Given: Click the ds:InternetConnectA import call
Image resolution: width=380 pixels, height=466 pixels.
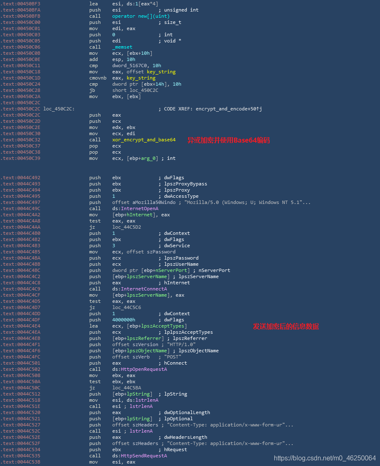Looking at the screenshot, I should coord(139,289).
